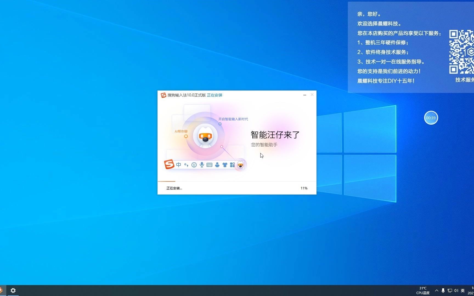Click the microphone voice icon on the Sogou toolbar
The width and height of the screenshot is (474, 296).
point(202,165)
